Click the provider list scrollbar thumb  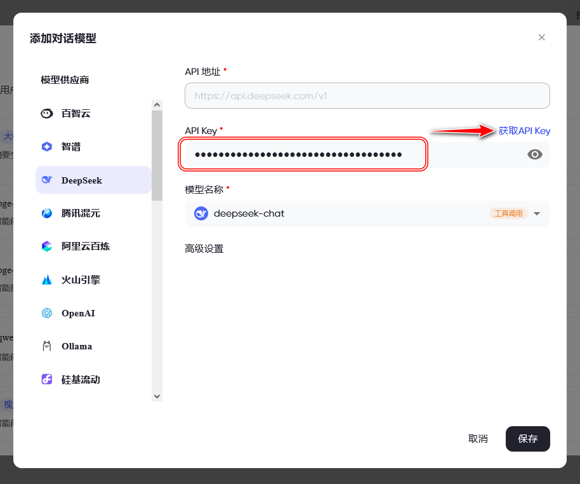(x=157, y=156)
